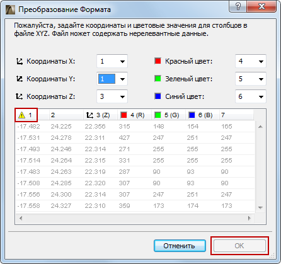Click the cell with value 24.285

click(x=61, y=183)
